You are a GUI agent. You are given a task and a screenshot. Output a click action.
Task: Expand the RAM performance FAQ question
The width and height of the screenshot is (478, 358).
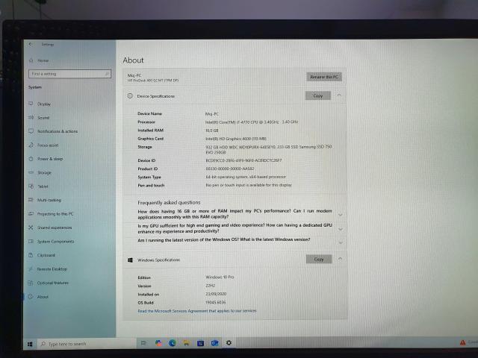coord(341,215)
